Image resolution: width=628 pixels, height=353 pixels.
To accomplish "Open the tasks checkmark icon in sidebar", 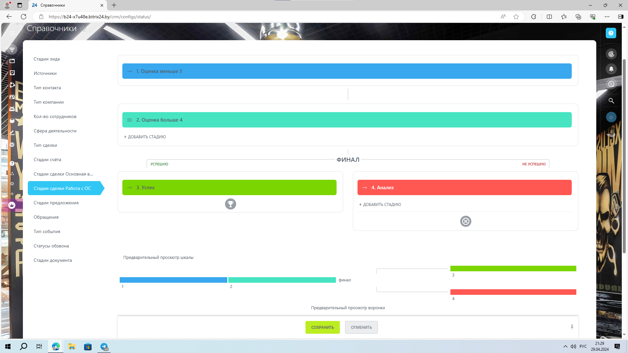I will [x=12, y=73].
